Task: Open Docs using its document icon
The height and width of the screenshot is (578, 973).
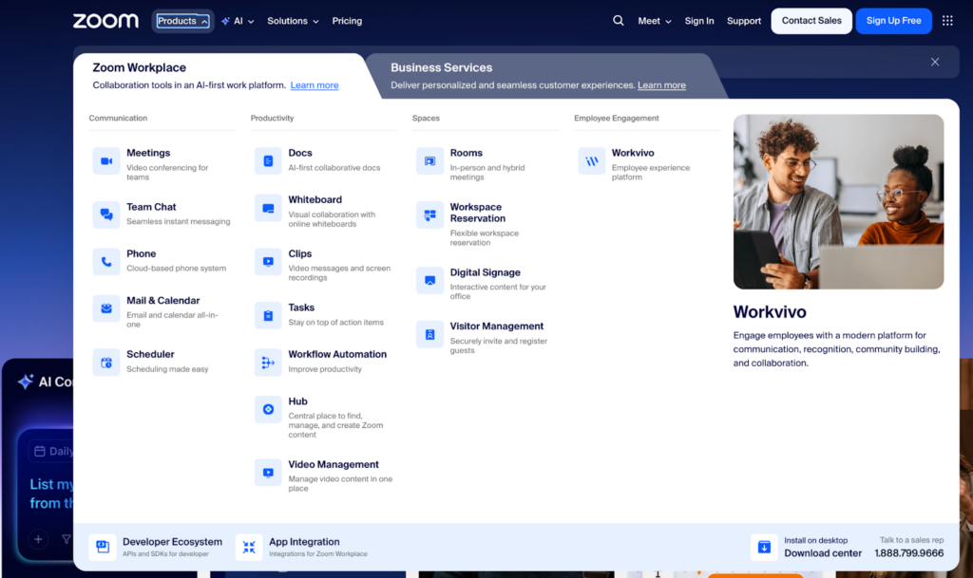Action: click(267, 160)
